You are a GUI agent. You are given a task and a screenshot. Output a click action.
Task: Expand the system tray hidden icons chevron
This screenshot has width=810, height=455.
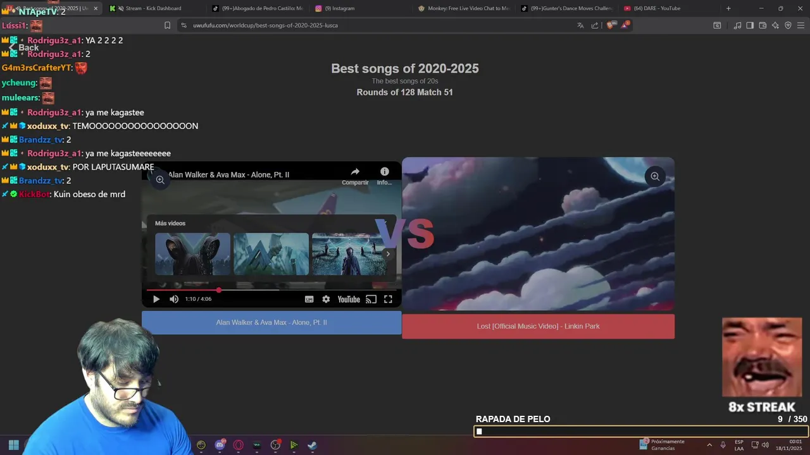pos(709,445)
